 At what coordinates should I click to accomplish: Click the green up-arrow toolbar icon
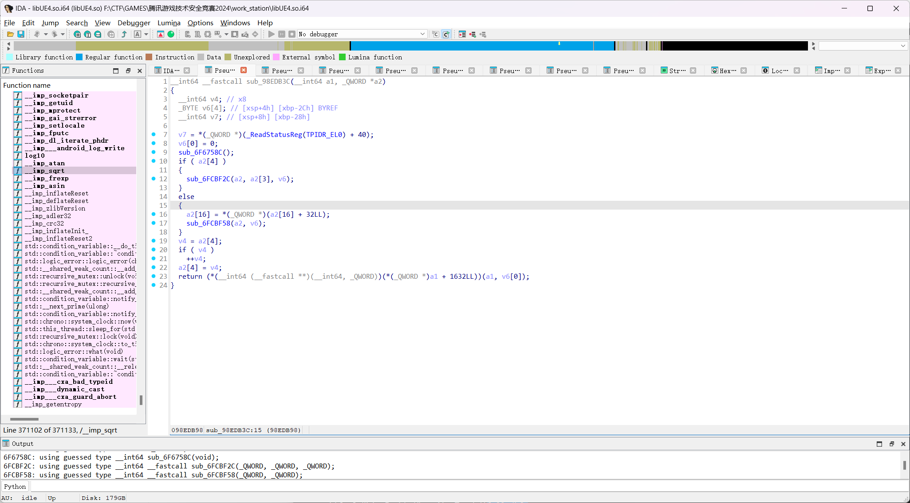click(124, 34)
